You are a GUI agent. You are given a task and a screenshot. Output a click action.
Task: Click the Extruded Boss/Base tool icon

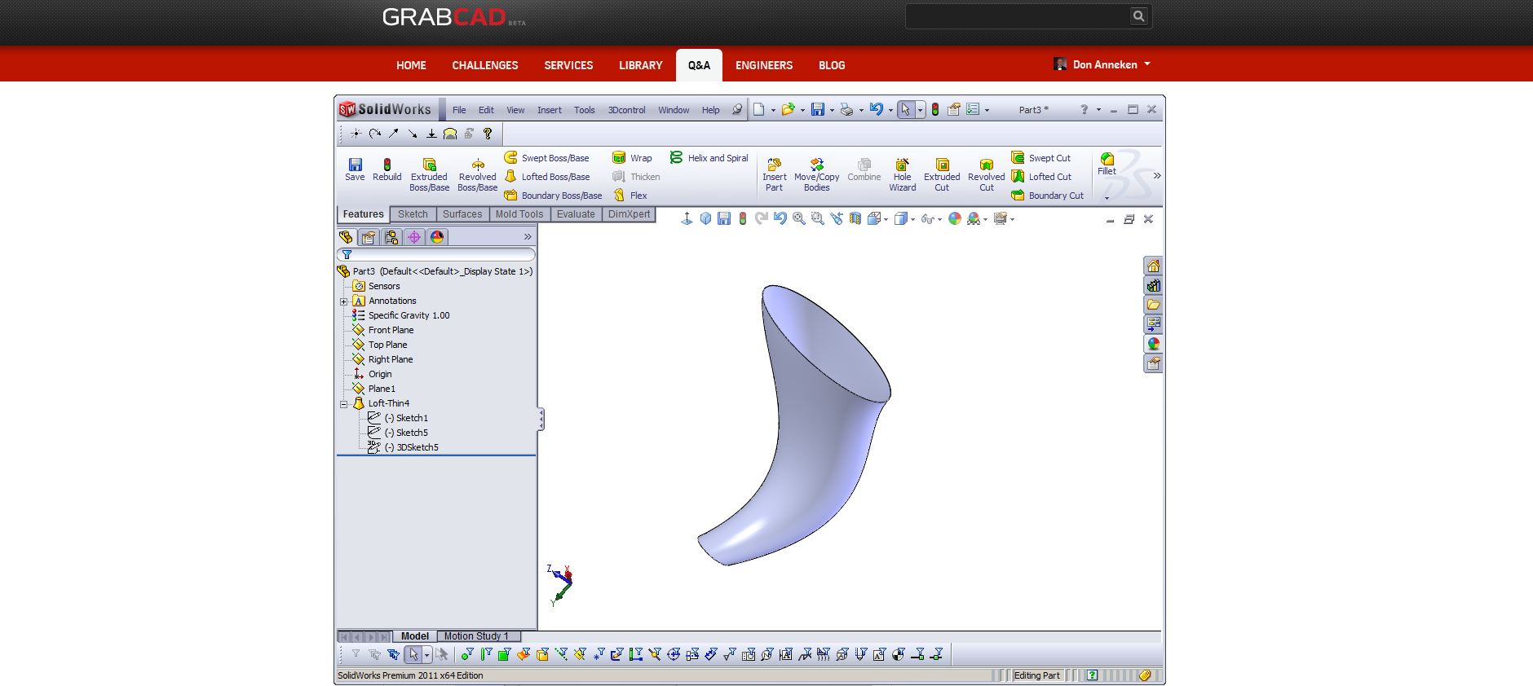(x=429, y=166)
